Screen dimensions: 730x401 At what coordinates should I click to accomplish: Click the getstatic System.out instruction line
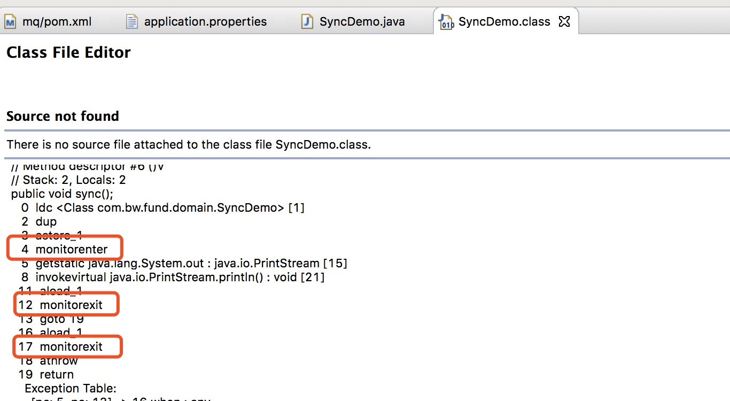coord(191,263)
